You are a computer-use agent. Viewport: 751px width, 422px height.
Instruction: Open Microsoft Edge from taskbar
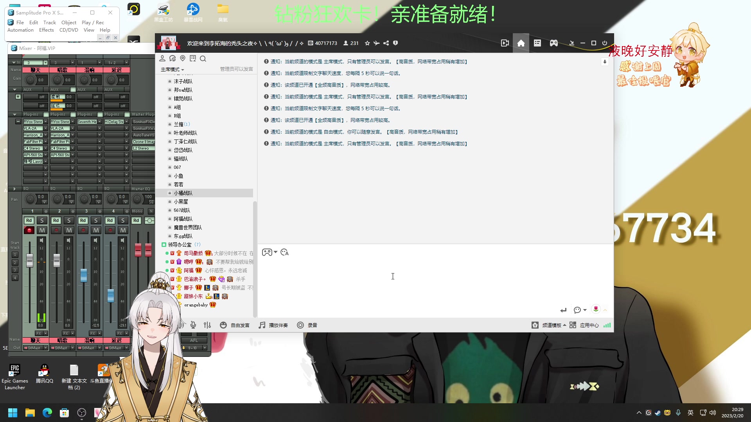tap(47, 413)
